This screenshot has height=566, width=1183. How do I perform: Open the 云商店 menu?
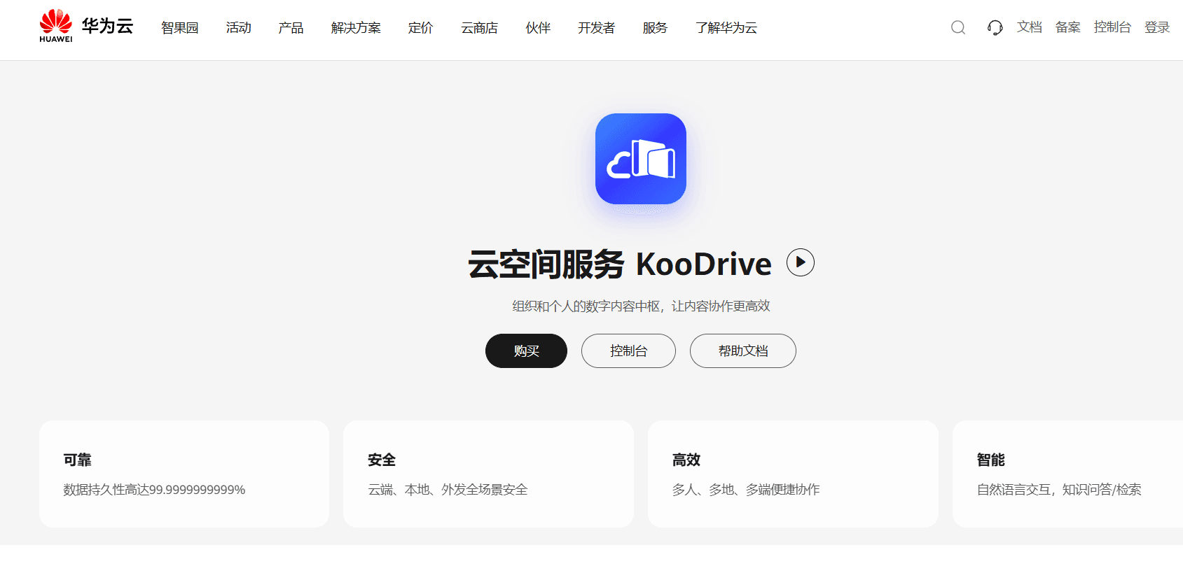click(x=480, y=28)
